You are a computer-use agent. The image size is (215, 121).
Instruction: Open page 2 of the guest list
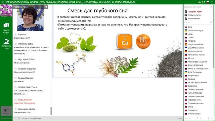[200, 118]
